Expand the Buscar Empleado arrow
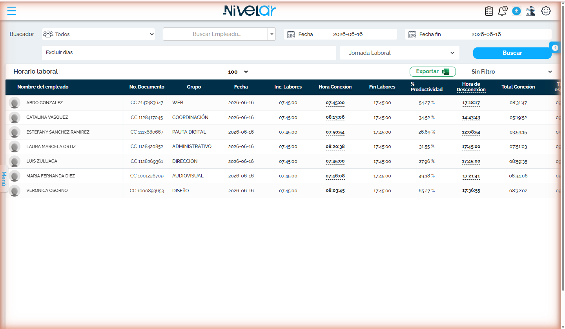Image resolution: width=565 pixels, height=329 pixels. [272, 34]
